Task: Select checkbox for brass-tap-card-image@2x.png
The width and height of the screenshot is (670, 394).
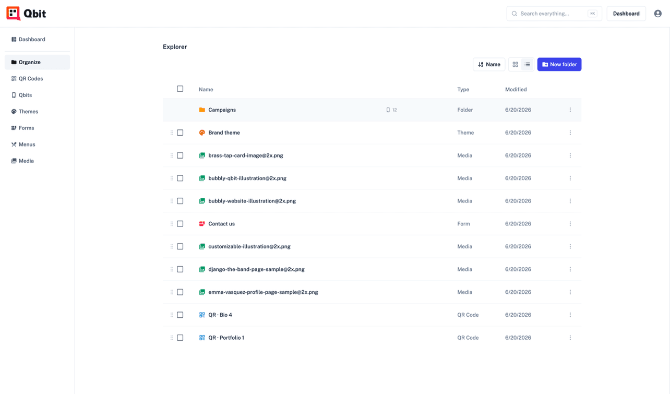Action: 180,156
